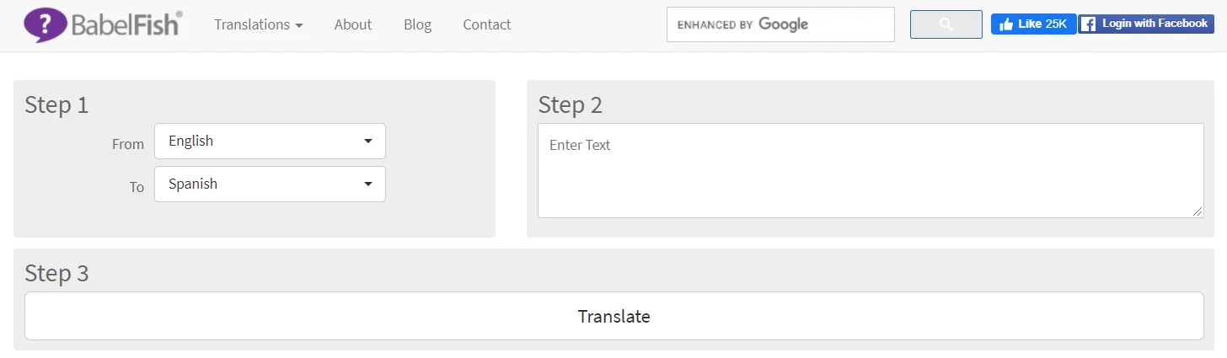Open the Translations menu

click(x=253, y=24)
